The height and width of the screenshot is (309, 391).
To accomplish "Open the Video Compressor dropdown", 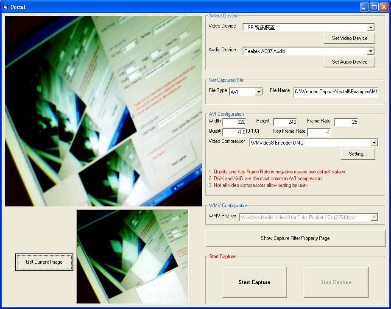I will 374,143.
